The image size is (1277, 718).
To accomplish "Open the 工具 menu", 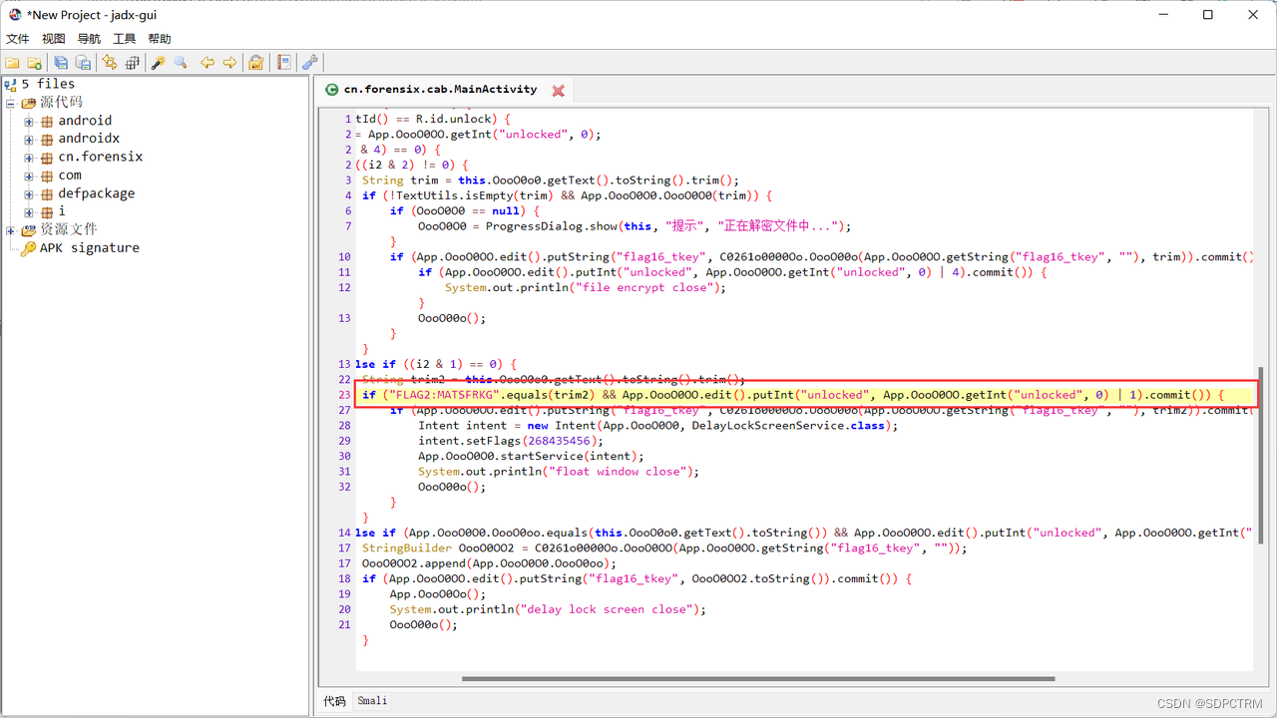I will (x=125, y=39).
